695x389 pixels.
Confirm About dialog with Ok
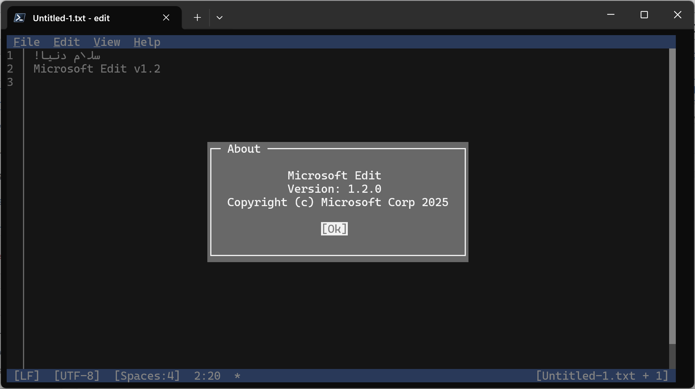click(334, 229)
